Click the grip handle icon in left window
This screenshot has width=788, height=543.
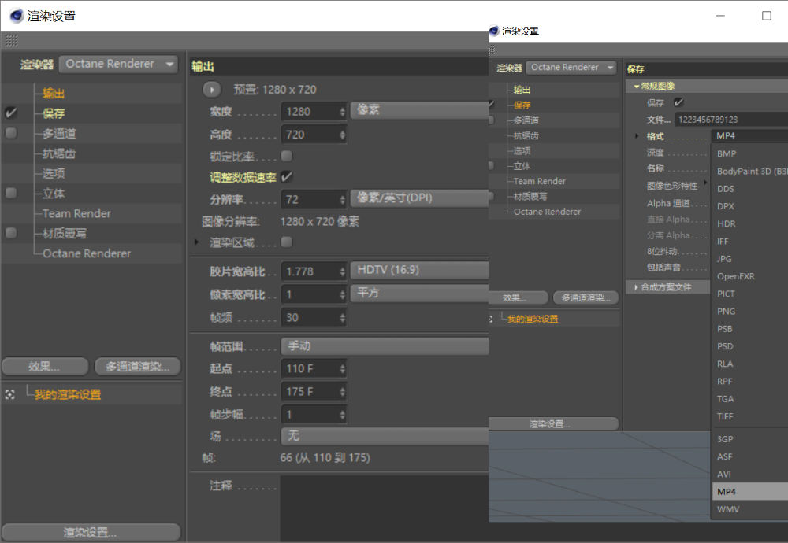(11, 41)
